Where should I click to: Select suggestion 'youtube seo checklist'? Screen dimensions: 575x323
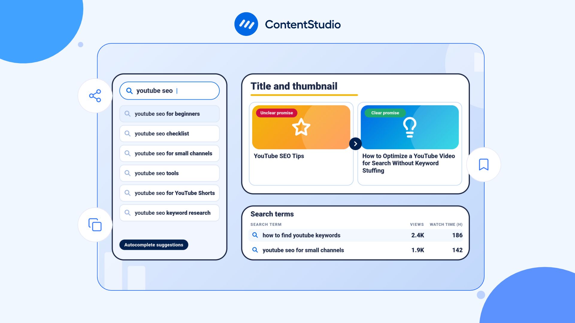pos(170,133)
